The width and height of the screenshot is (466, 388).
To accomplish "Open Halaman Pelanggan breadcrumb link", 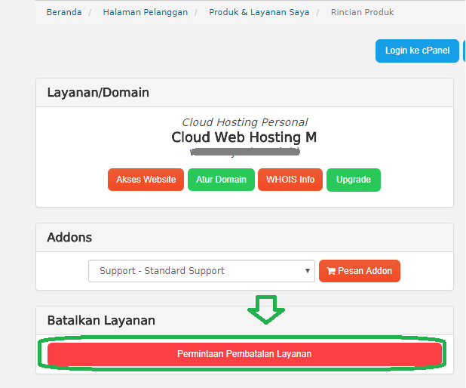I will [145, 12].
